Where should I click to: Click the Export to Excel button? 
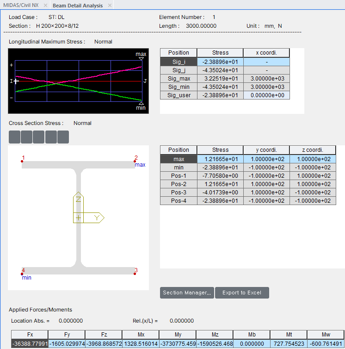242,293
